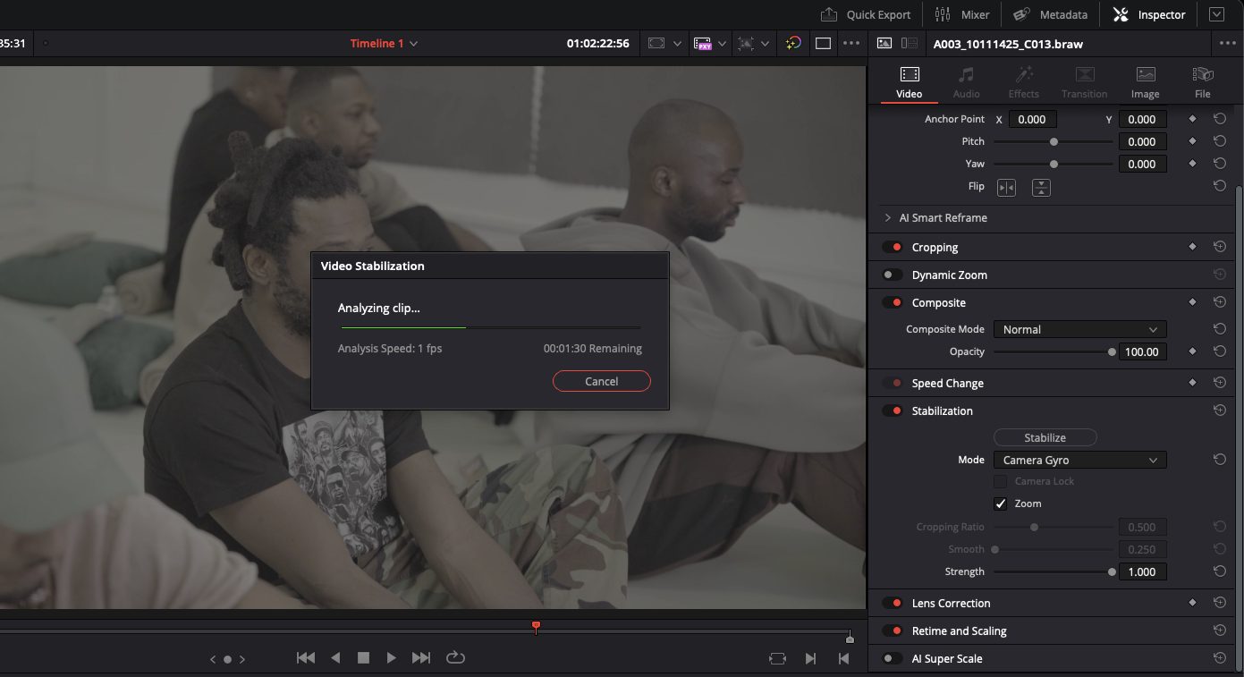Uncheck the Zoom checkbox under Stabilization
The height and width of the screenshot is (677, 1244).
click(1000, 503)
